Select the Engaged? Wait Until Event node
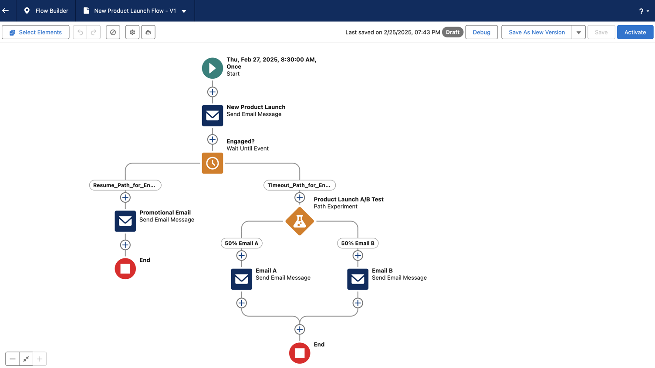This screenshot has height=368, width=655. (x=213, y=163)
